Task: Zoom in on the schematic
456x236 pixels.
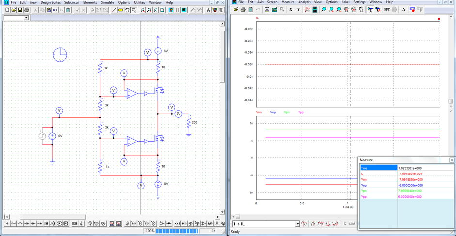Action: pos(142,10)
